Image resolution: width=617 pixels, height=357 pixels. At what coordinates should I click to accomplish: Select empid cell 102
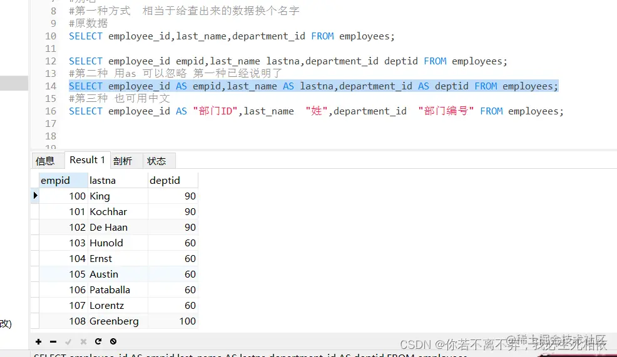coord(63,227)
